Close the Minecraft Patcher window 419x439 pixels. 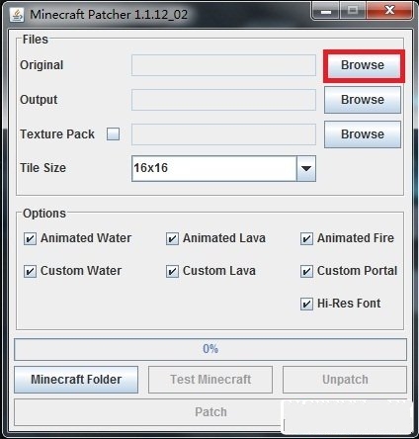(389, 11)
